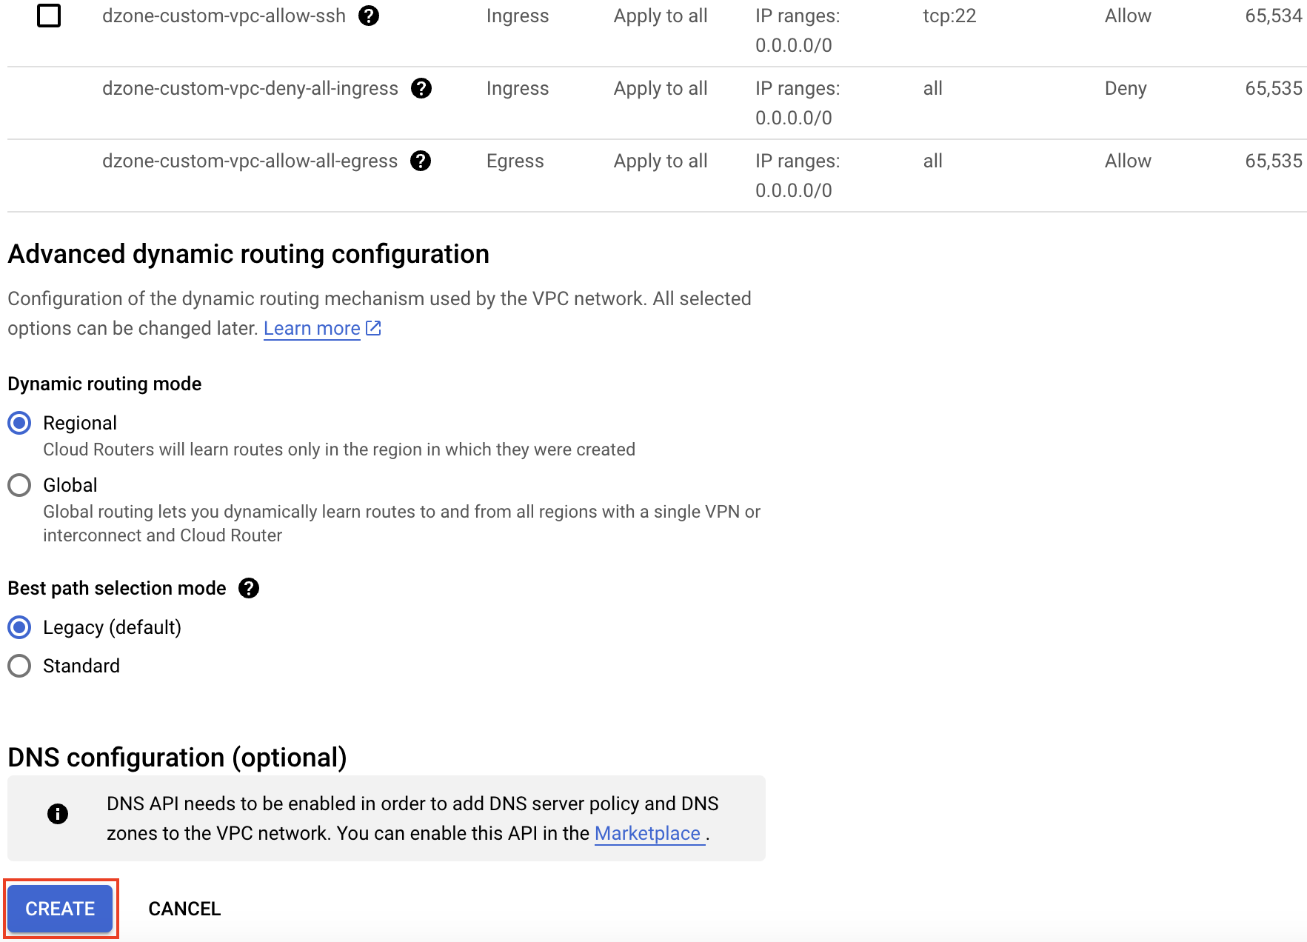Click the Deny action cell in ingress rule

pos(1126,88)
